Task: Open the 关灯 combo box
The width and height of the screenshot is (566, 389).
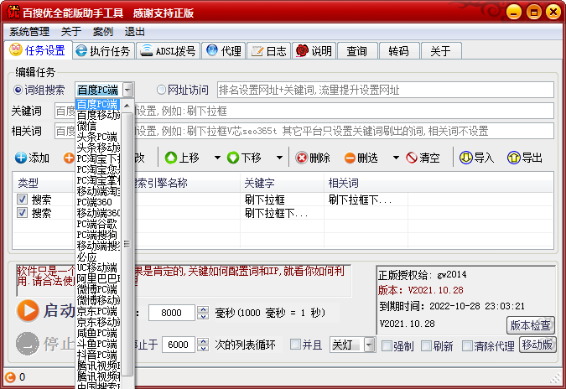Action: 369,345
